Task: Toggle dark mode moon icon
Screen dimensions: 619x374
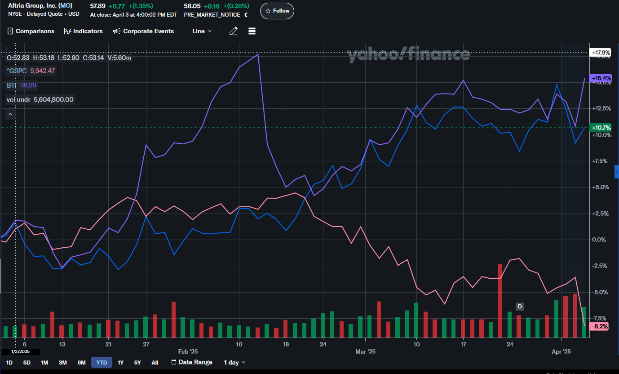Action: [x=246, y=15]
